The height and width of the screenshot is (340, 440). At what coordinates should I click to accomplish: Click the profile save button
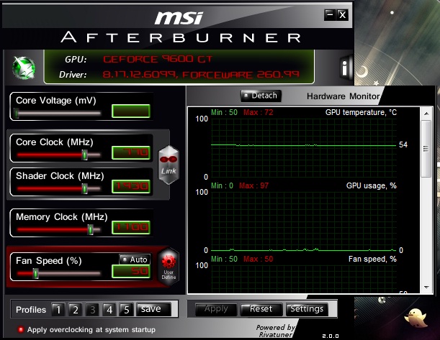[x=153, y=309]
